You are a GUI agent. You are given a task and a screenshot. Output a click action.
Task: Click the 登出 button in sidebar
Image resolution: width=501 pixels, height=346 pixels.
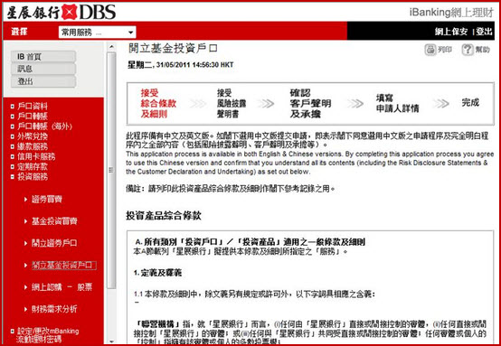point(43,81)
